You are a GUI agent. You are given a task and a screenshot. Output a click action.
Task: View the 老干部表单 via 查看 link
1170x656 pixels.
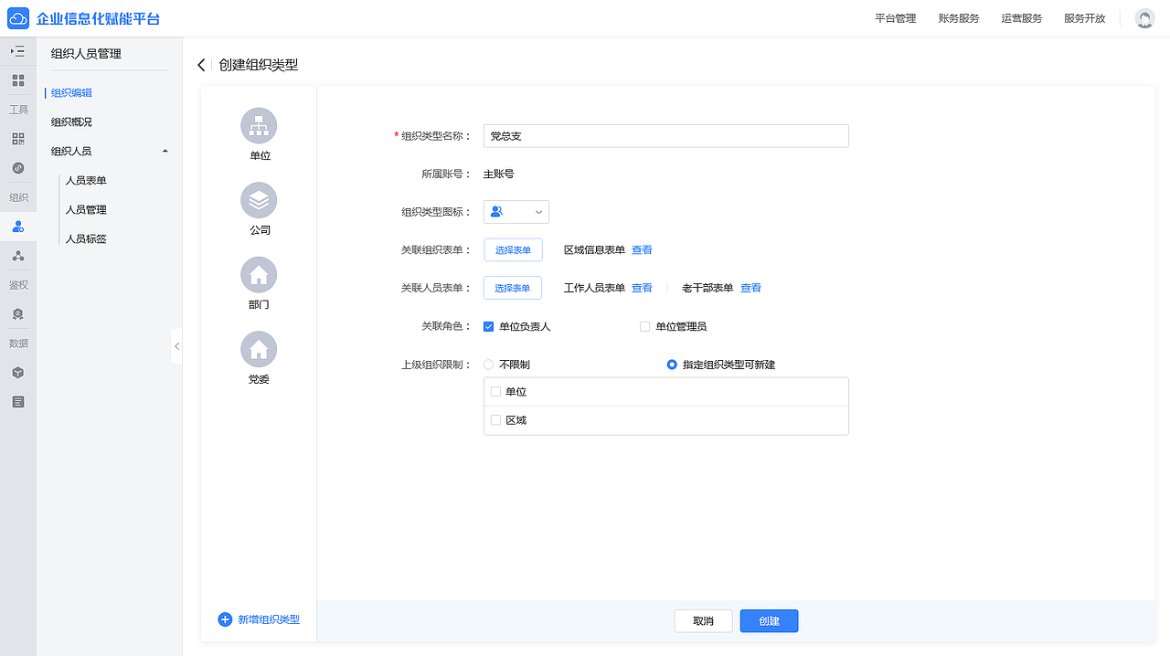pyautogui.click(x=750, y=288)
